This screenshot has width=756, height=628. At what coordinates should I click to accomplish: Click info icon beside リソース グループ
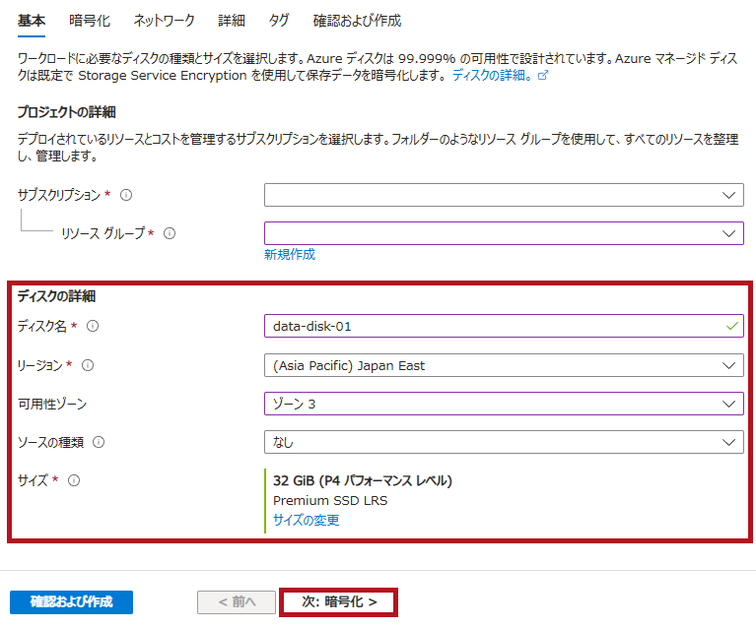(x=170, y=233)
